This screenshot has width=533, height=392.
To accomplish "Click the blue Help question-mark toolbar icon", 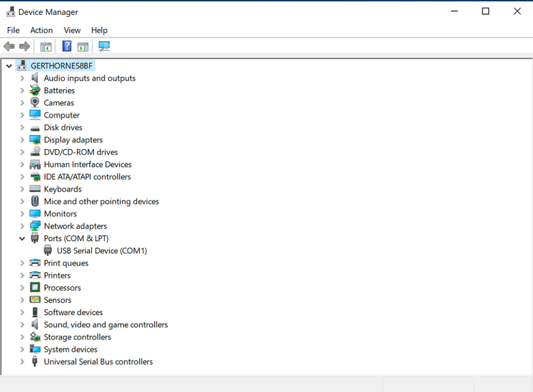I will (67, 46).
